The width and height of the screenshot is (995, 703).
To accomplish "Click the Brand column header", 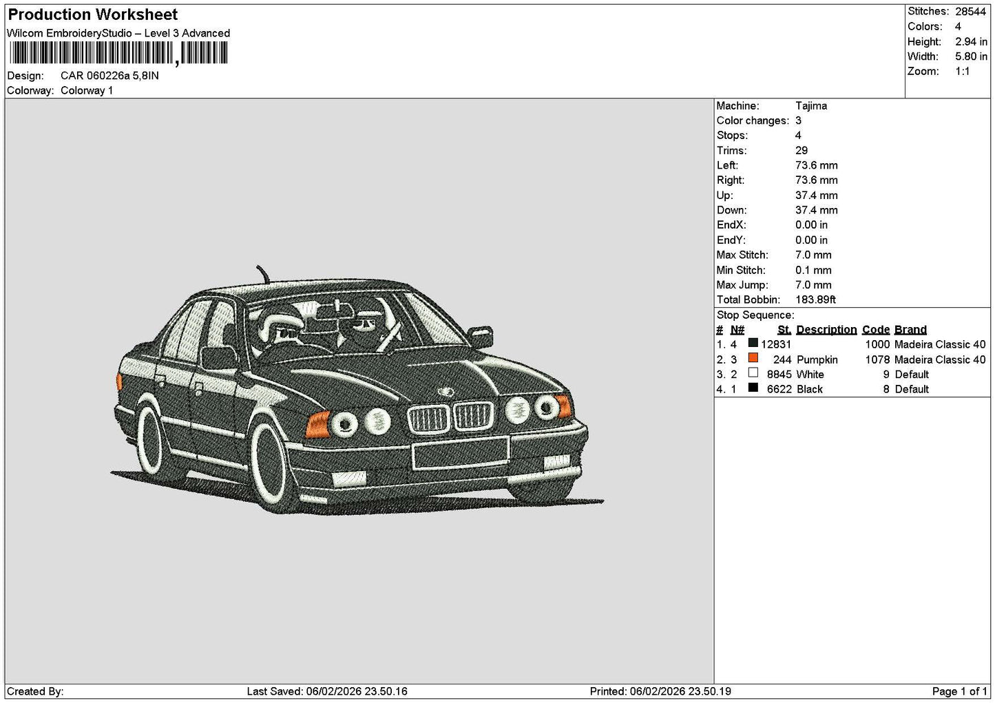I will 910,330.
